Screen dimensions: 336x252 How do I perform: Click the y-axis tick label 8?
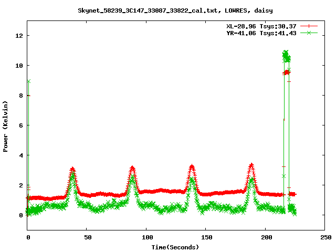pos(21,96)
